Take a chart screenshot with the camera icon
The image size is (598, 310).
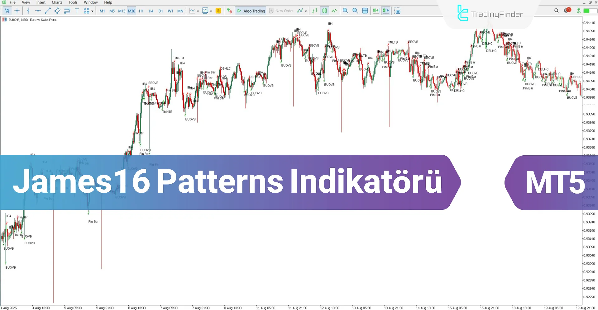(x=397, y=11)
